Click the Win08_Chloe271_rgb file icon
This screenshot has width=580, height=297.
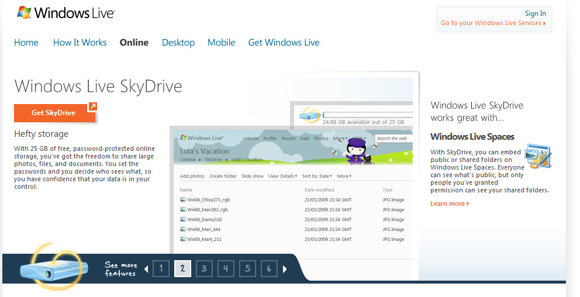point(183,200)
